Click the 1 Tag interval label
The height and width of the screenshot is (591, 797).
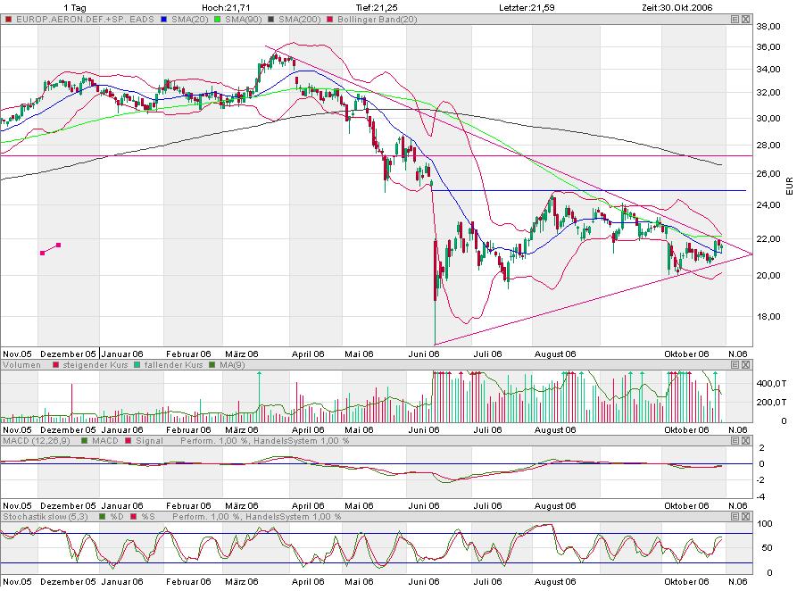(x=76, y=7)
